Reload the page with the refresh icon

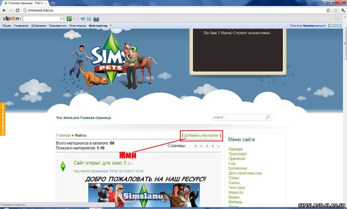tap(17, 10)
